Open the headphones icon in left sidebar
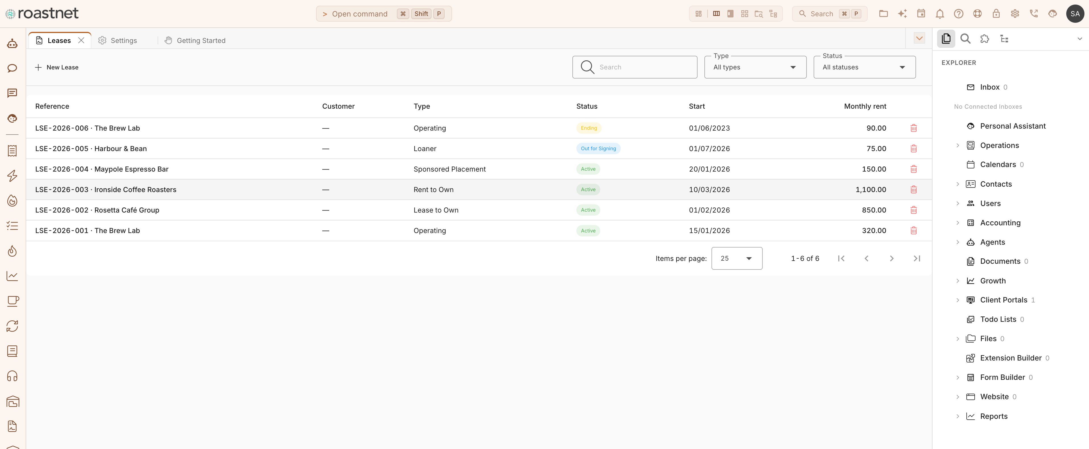 click(x=12, y=376)
